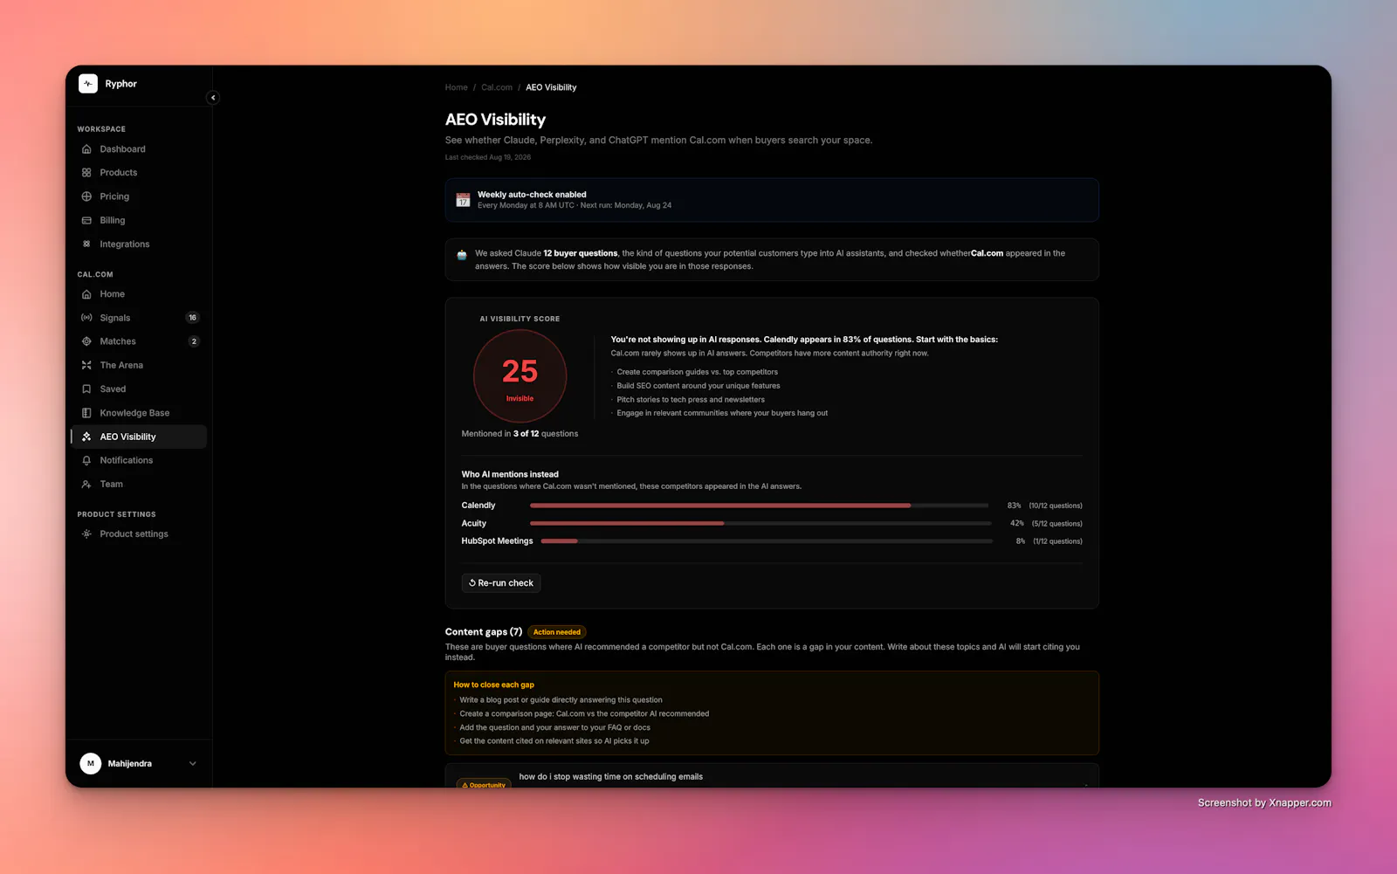
Task: Select the Team menu item label
Action: [112, 484]
